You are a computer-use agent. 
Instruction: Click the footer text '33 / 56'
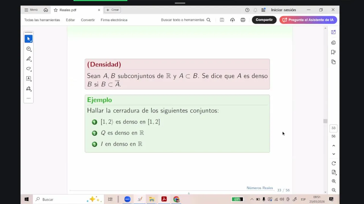tap(283, 190)
